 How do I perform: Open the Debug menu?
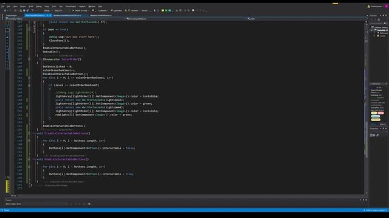tap(39, 7)
